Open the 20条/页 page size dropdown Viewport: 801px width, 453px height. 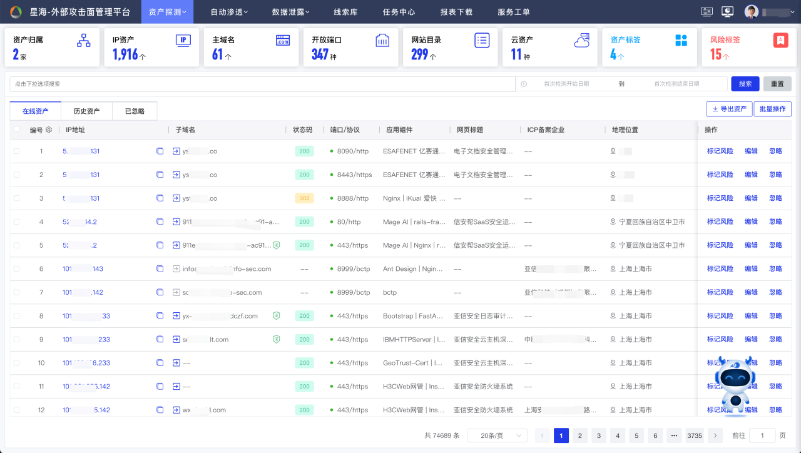click(x=497, y=435)
